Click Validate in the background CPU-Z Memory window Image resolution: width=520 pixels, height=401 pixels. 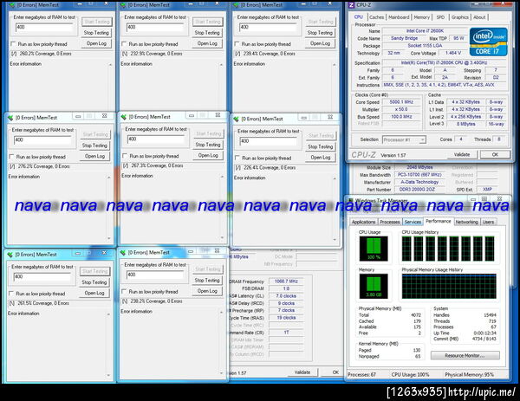(x=302, y=372)
